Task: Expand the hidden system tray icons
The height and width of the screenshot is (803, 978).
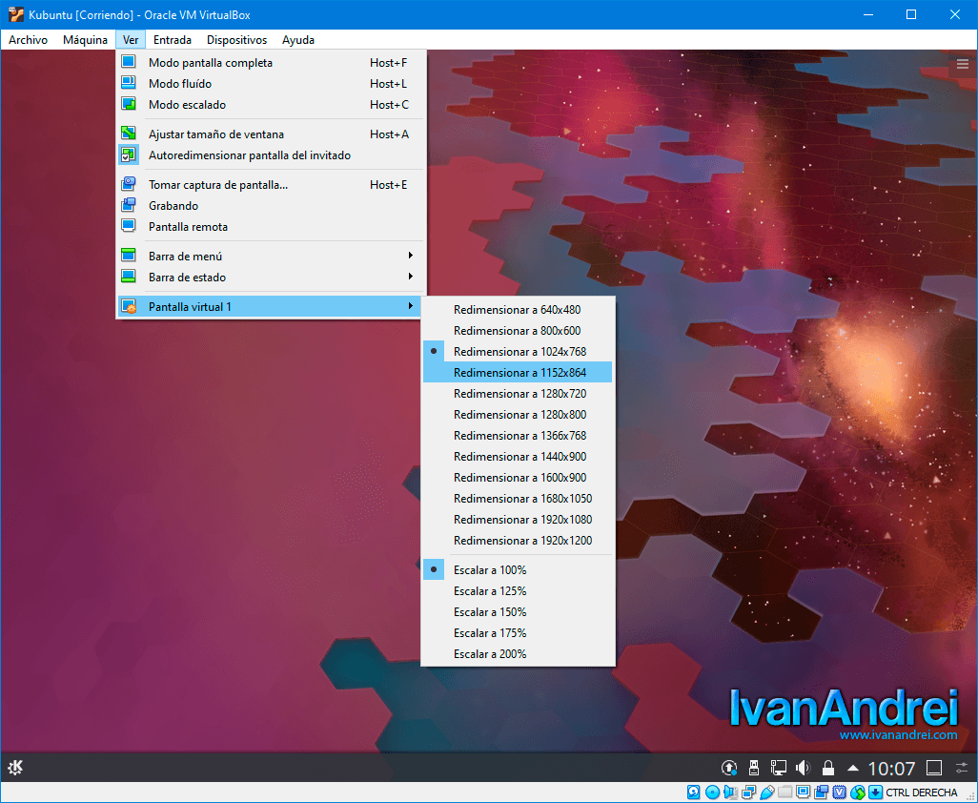Action: pyautogui.click(x=852, y=768)
